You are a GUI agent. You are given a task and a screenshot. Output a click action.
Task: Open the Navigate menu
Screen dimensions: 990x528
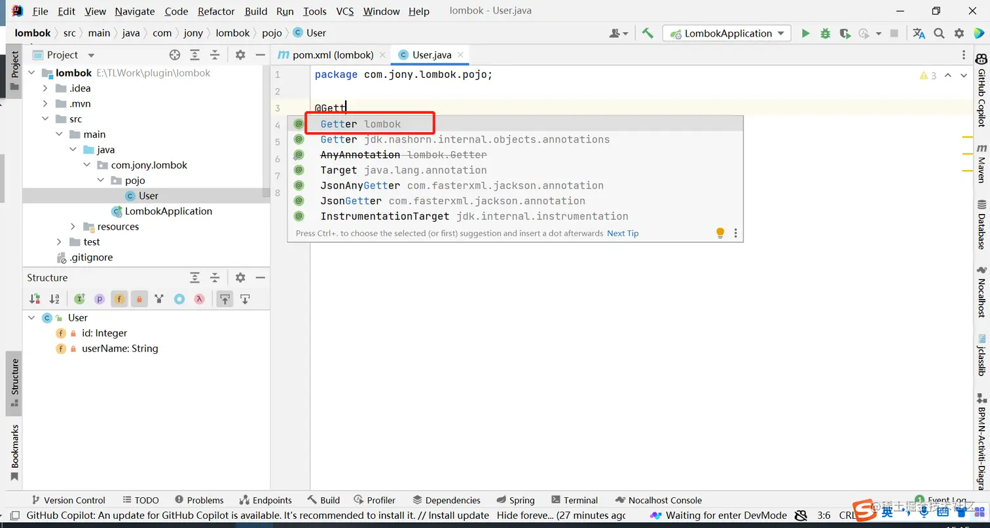tap(136, 11)
